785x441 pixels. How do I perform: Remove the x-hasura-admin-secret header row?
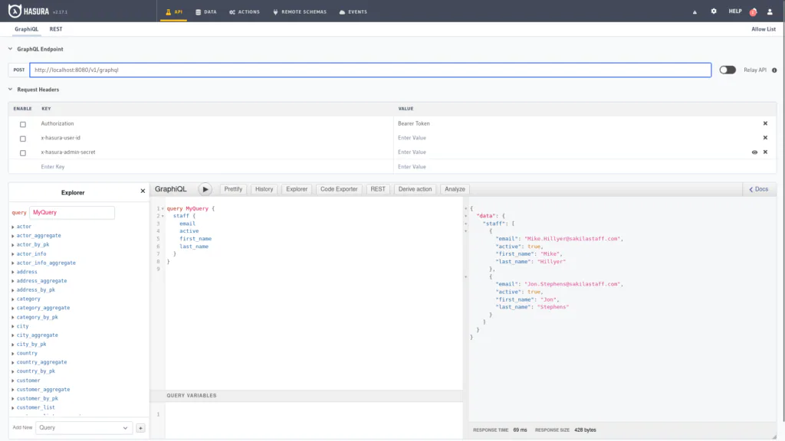coord(765,152)
